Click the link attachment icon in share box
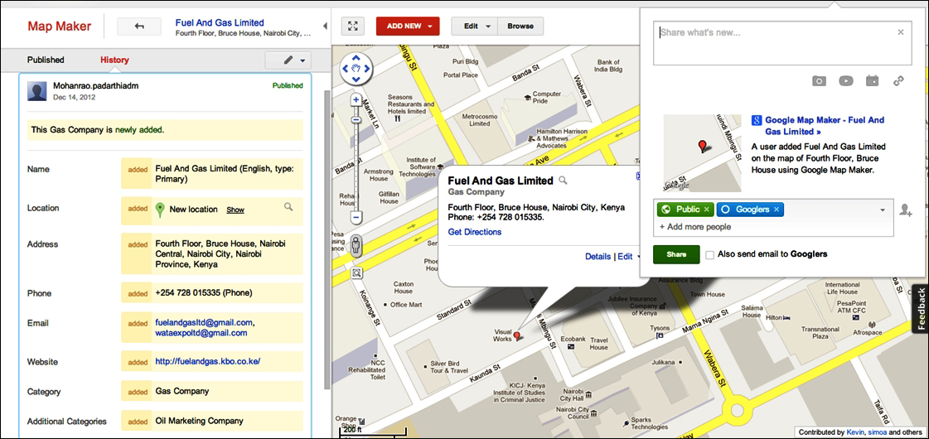 click(x=898, y=80)
